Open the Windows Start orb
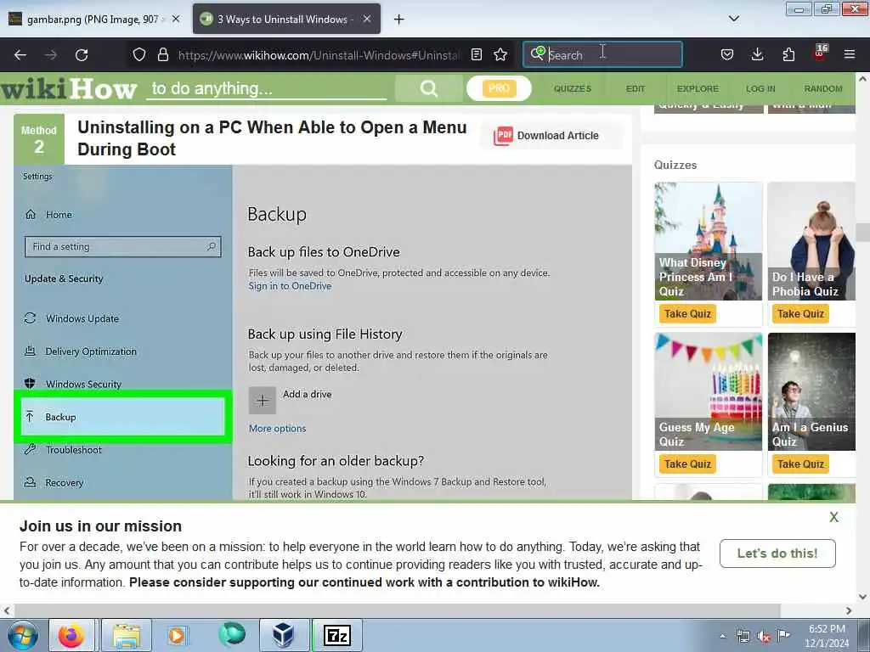 pos(23,635)
